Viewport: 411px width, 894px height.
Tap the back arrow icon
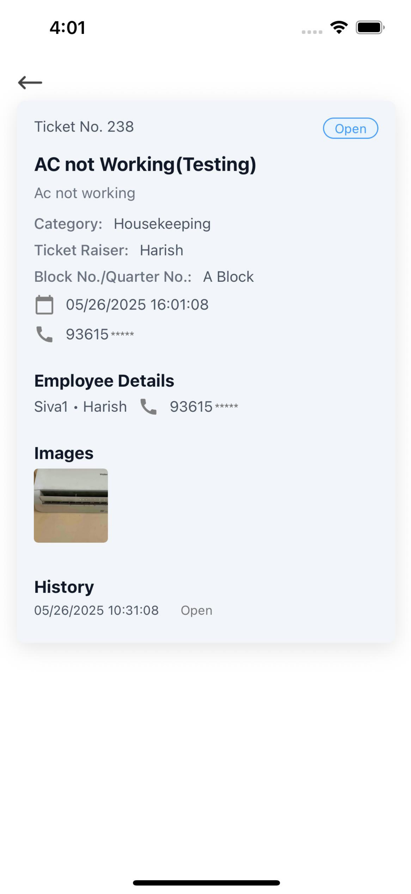pos(30,83)
